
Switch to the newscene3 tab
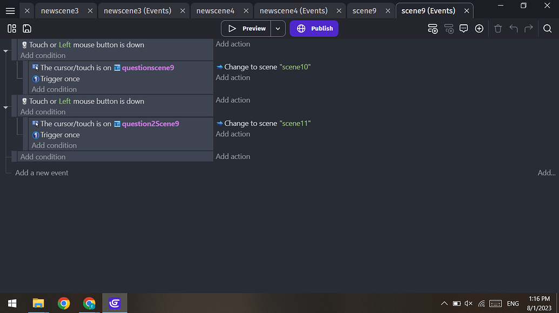pyautogui.click(x=59, y=11)
